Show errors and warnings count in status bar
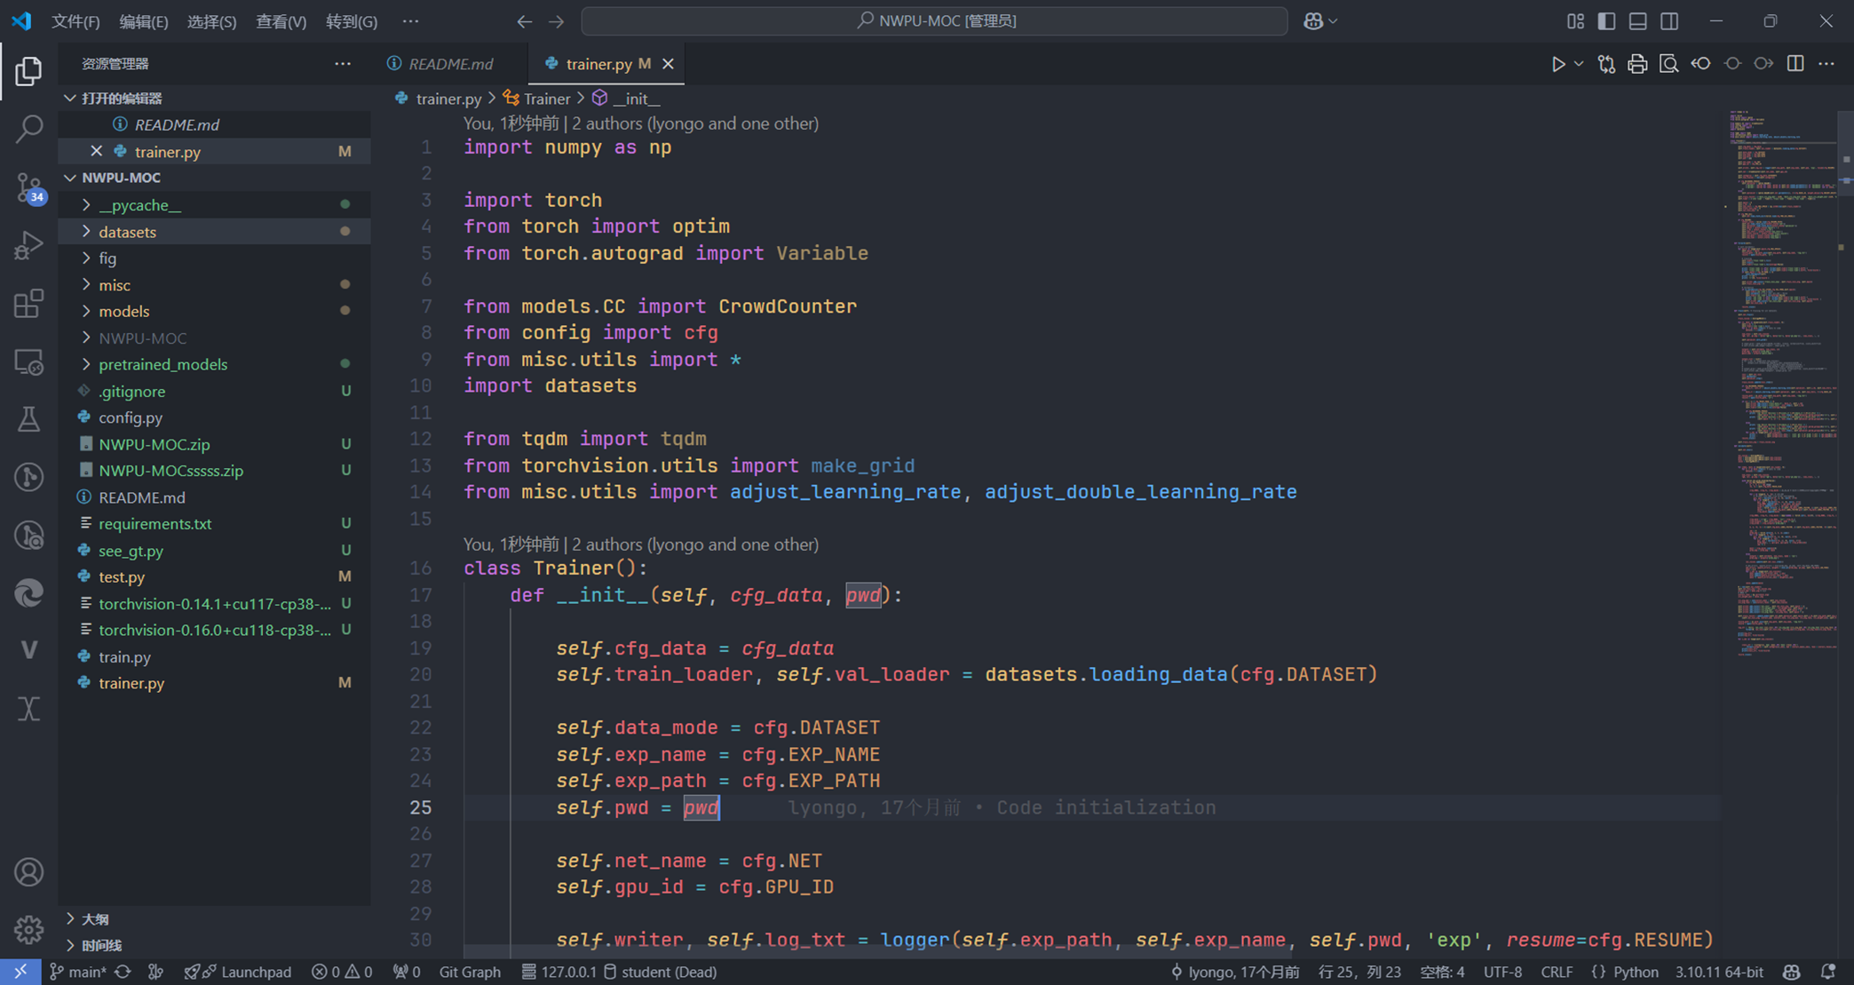 342,972
